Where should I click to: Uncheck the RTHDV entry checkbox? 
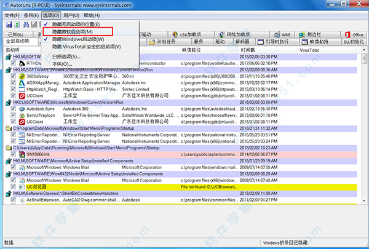(14, 63)
